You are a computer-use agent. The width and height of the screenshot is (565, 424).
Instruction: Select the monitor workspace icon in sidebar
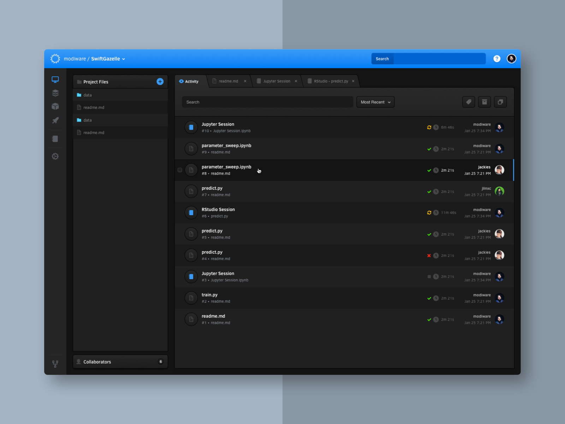(x=55, y=79)
